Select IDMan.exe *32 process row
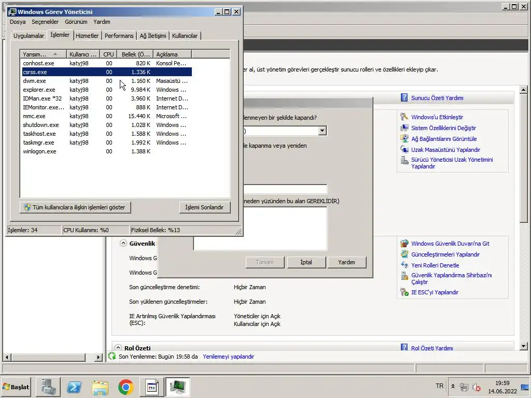531x398 pixels. [x=107, y=98]
